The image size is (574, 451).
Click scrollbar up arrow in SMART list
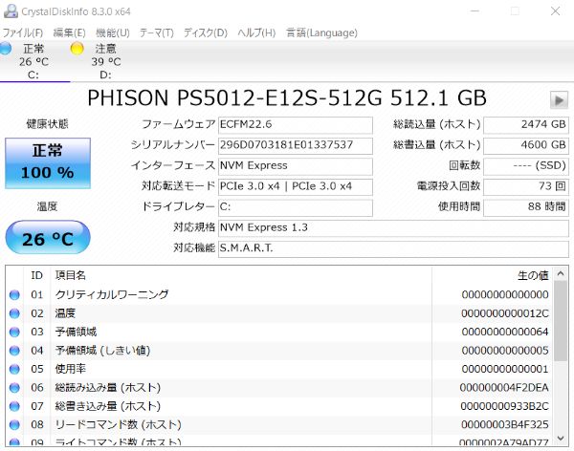pos(561,273)
